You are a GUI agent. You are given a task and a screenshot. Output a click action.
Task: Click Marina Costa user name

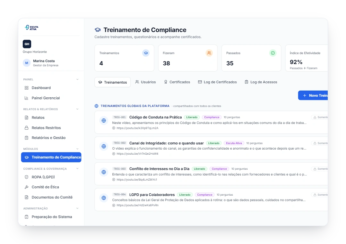pyautogui.click(x=44, y=61)
